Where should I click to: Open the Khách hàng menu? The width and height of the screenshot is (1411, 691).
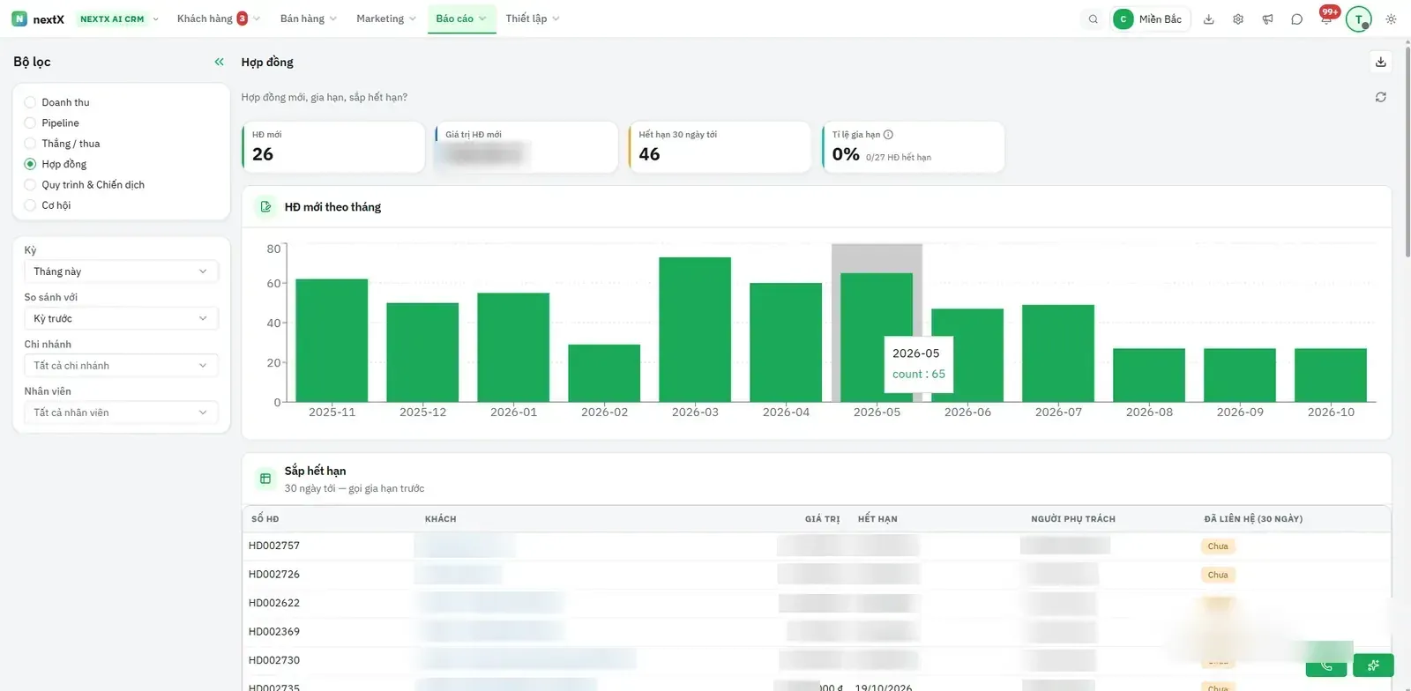pyautogui.click(x=218, y=19)
